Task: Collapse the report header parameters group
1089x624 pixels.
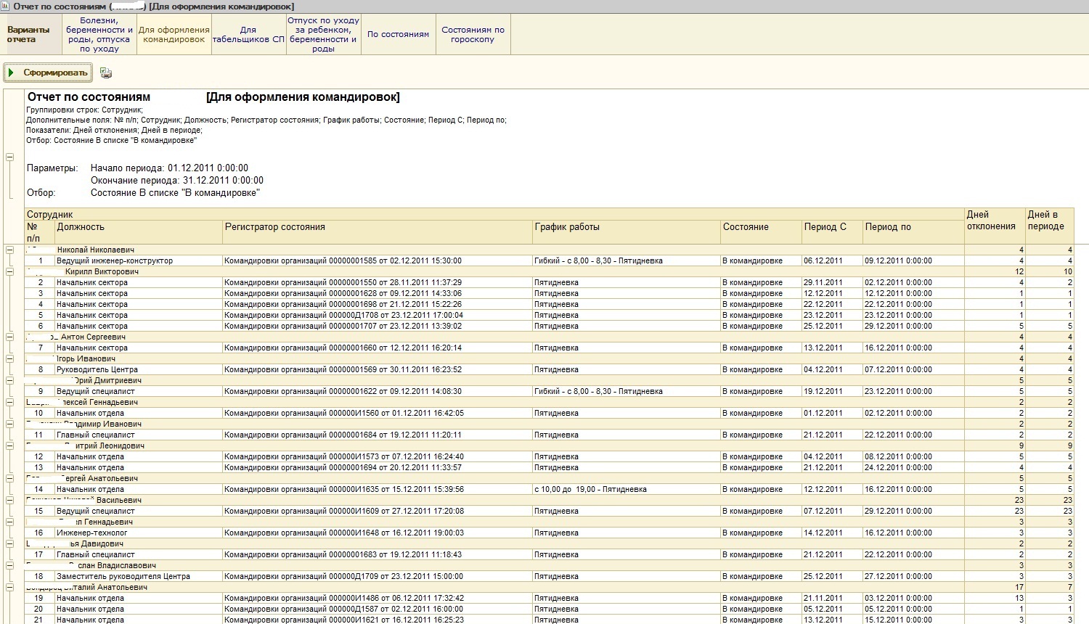Action: [10, 157]
